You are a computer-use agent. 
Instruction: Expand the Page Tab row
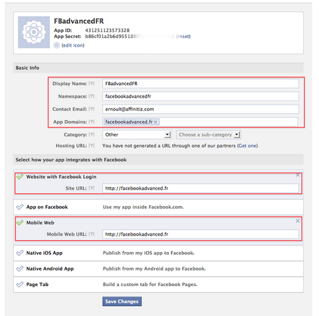click(x=158, y=285)
